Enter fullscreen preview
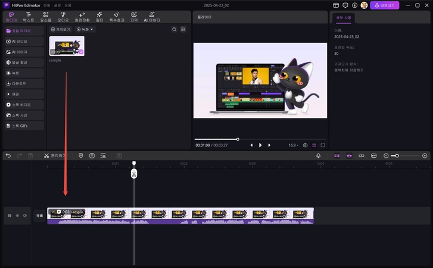 (x=323, y=145)
